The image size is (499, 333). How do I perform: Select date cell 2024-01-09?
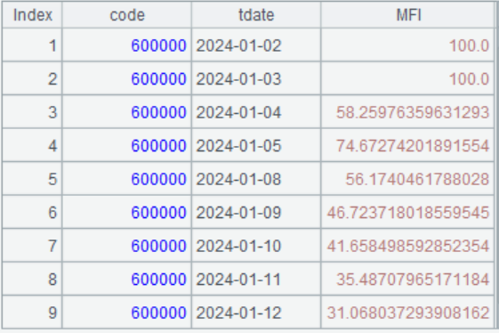tap(256, 212)
